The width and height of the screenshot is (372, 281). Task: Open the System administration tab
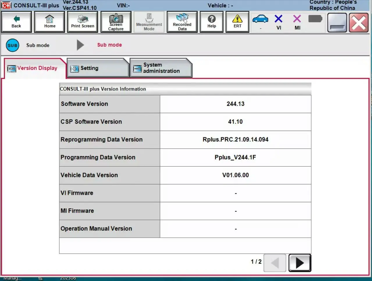click(161, 68)
